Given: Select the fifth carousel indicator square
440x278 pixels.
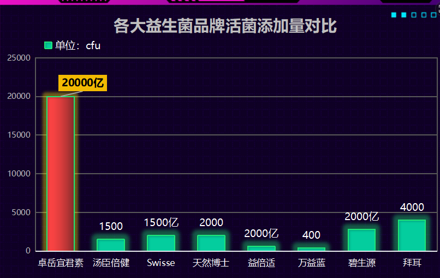Looking at the screenshot, I should 434,15.
